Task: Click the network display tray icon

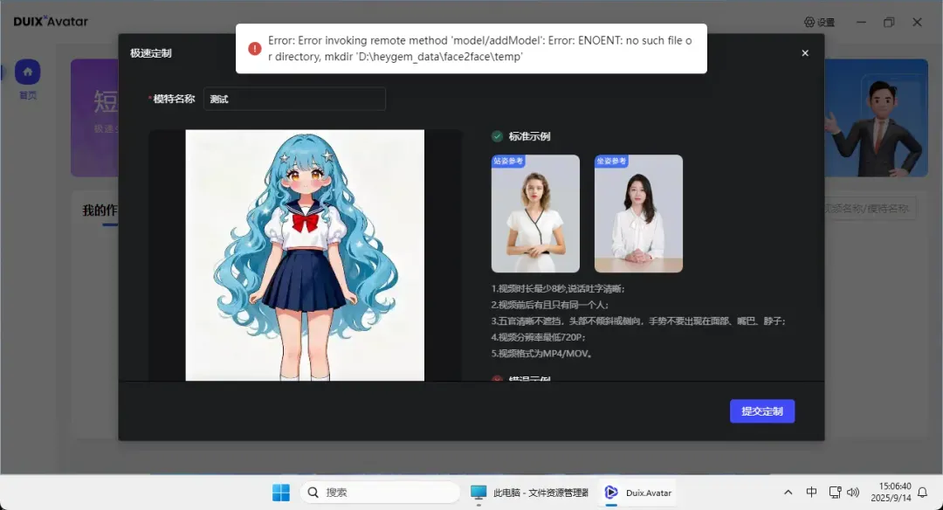Action: pyautogui.click(x=834, y=493)
